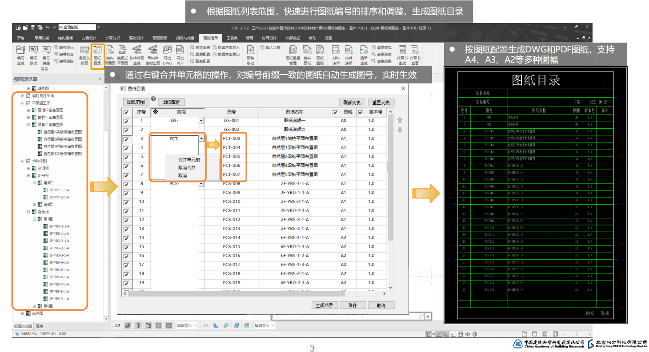The height and width of the screenshot is (352, 649).
Task: Expand the 合并图 tree node
Action: coord(23,313)
